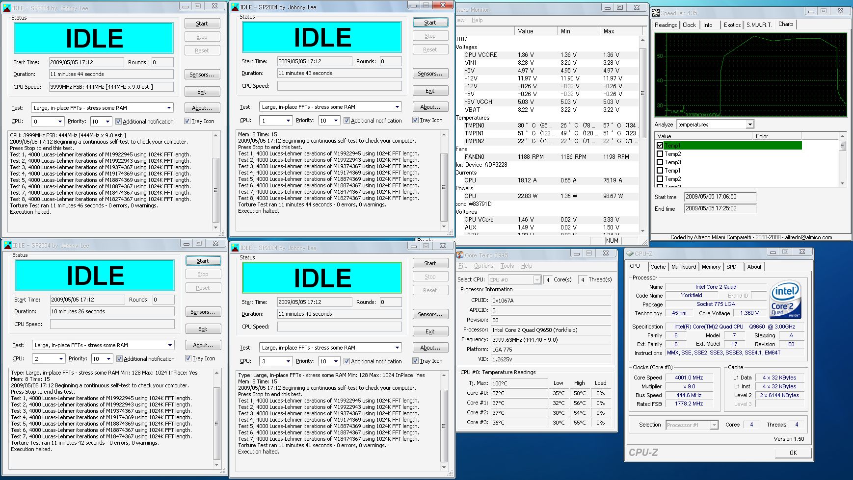Image resolution: width=853 pixels, height=480 pixels.
Task: Open the Help menu in the hardware monitor window
Action: tap(477, 20)
